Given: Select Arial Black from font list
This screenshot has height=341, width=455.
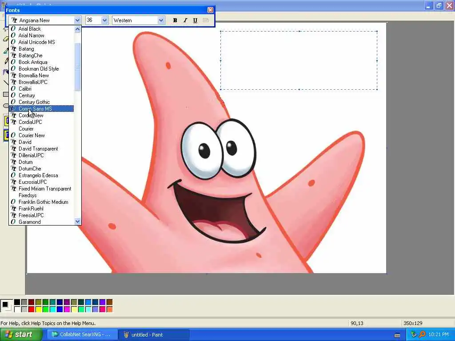Looking at the screenshot, I should click(41, 29).
